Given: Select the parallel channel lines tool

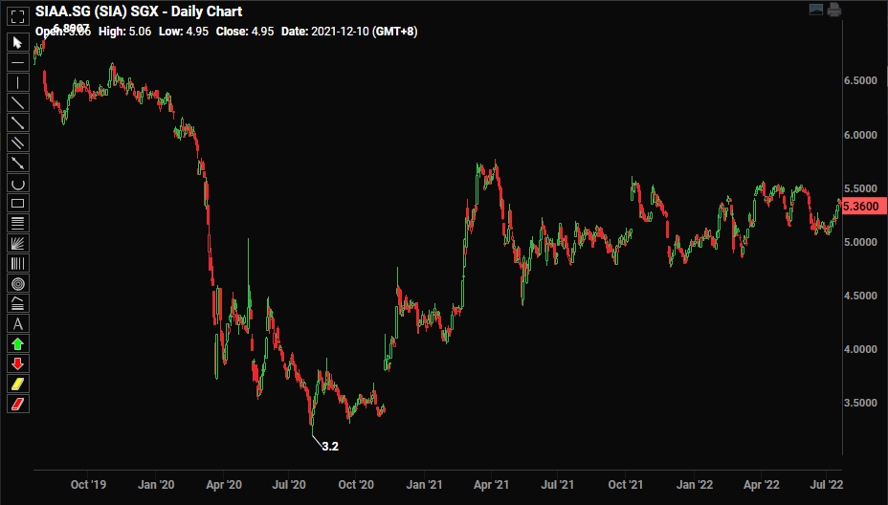Looking at the screenshot, I should pos(17,143).
